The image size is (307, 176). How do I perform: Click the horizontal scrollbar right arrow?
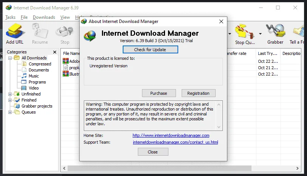(298, 168)
